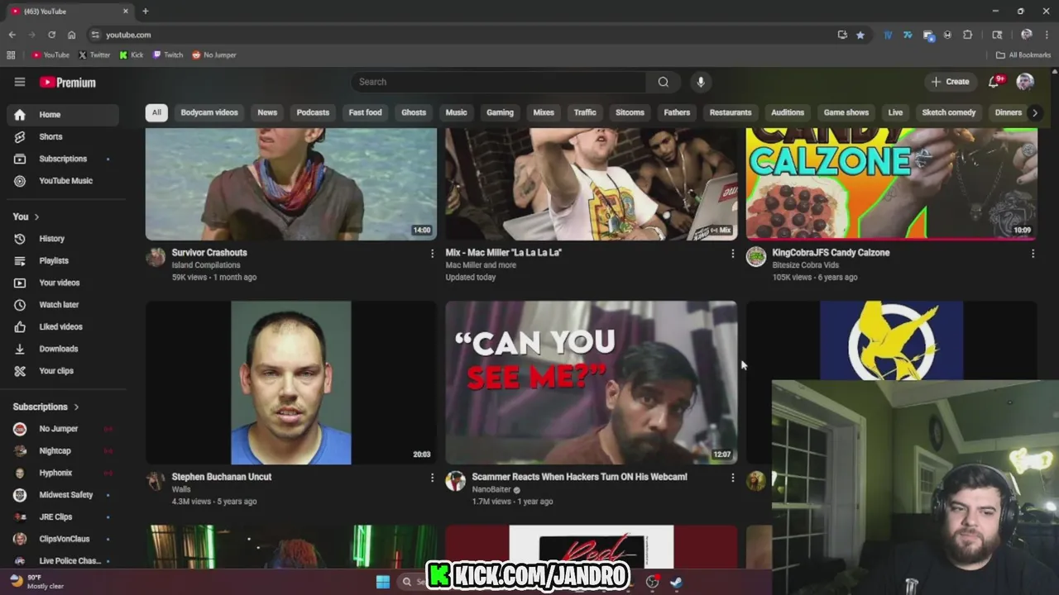Open the Candy Calzone video thumbnail
Image resolution: width=1059 pixels, height=595 pixels.
[891, 183]
